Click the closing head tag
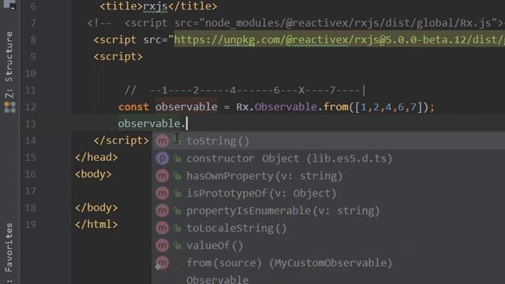 (x=96, y=158)
